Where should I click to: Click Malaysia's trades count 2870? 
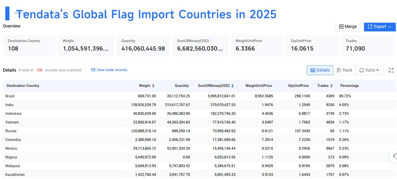(330, 166)
